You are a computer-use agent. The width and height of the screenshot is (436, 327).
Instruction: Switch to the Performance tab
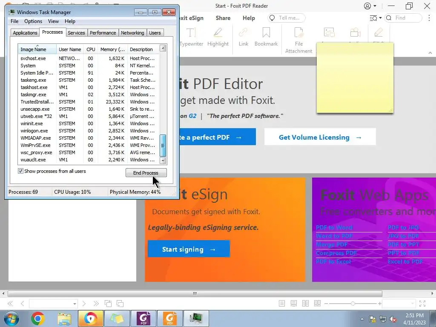click(103, 33)
